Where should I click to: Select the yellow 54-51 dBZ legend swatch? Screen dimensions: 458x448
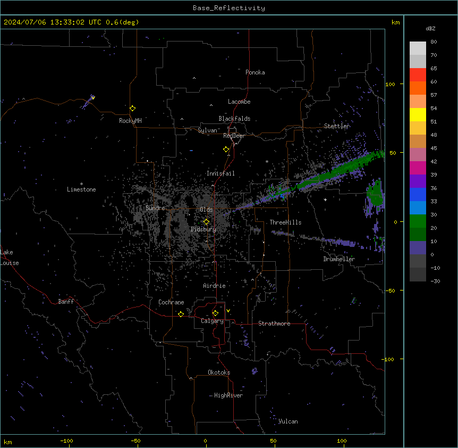[418, 115]
